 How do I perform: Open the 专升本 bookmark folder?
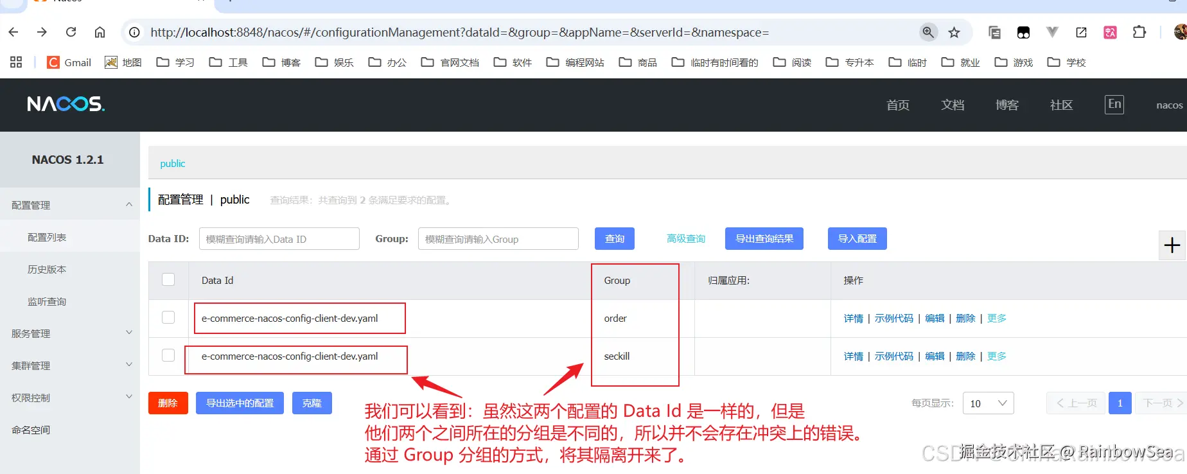(x=850, y=62)
